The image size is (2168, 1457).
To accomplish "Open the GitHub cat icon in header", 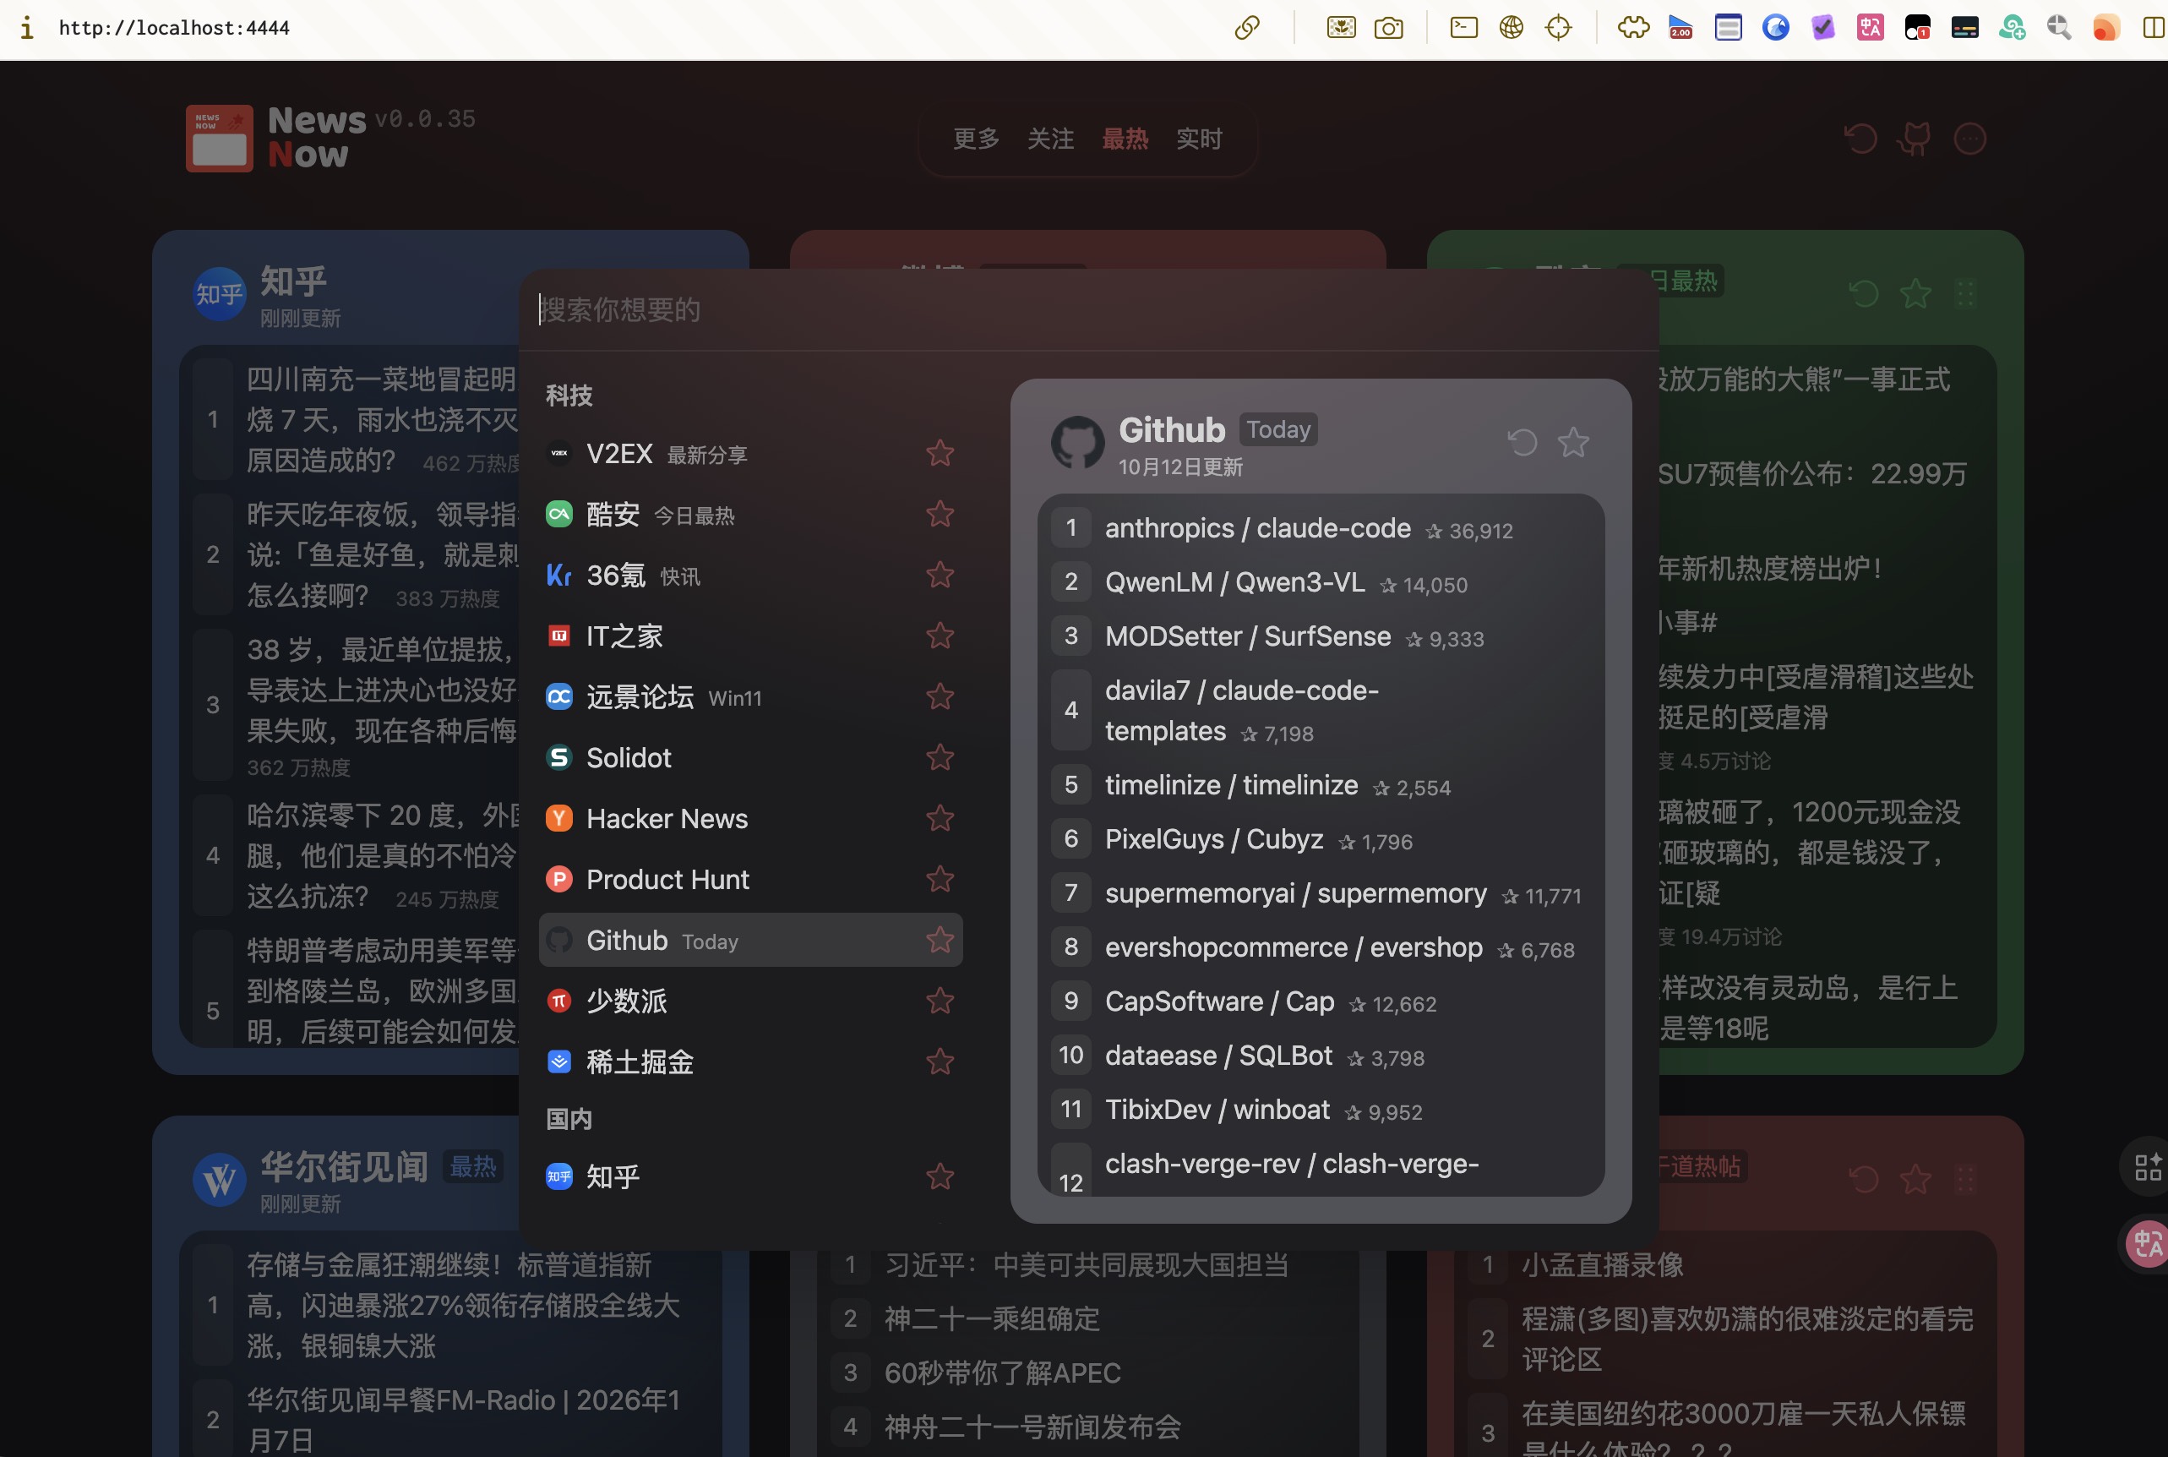I will [x=1915, y=139].
